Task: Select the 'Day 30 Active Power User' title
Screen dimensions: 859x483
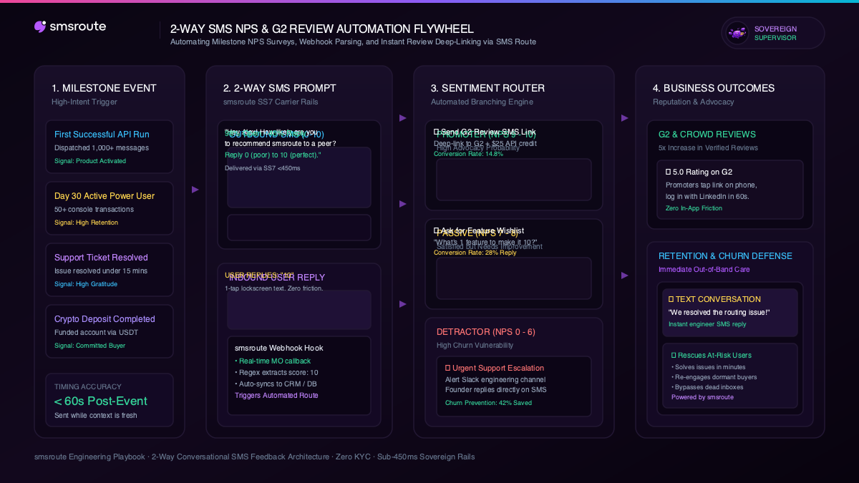Action: click(x=105, y=196)
